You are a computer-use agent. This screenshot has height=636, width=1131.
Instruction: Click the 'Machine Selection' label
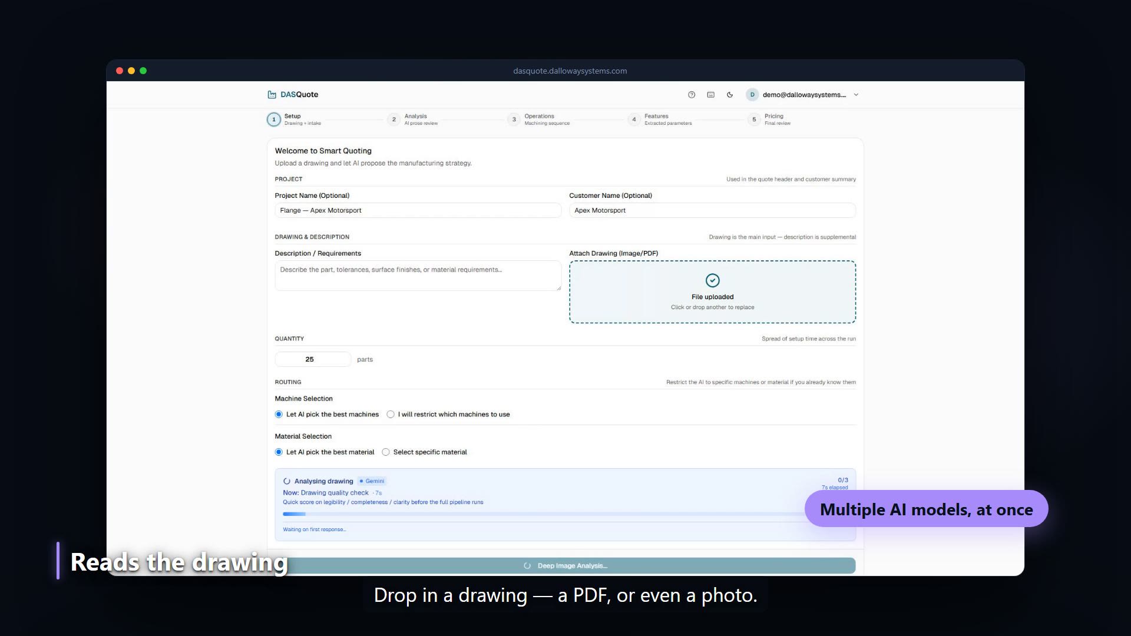click(x=303, y=399)
